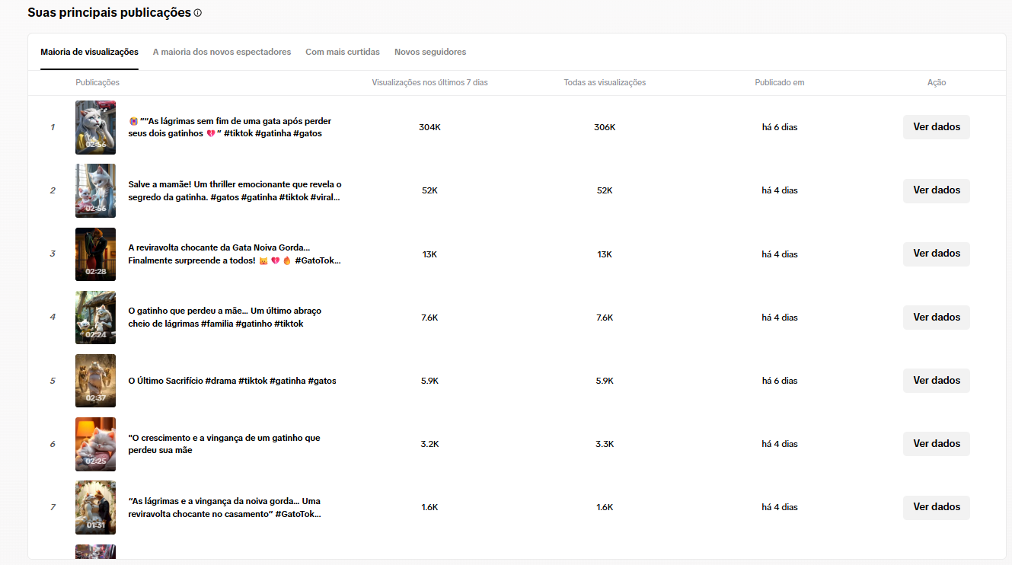
Task: Click thumbnail for O gatinho que perdeu a mãe
Action: point(96,317)
